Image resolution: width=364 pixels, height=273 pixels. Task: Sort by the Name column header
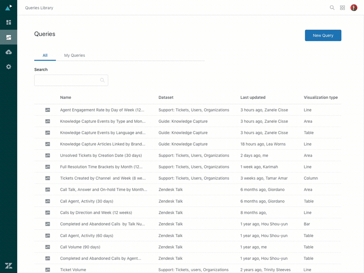pos(66,97)
